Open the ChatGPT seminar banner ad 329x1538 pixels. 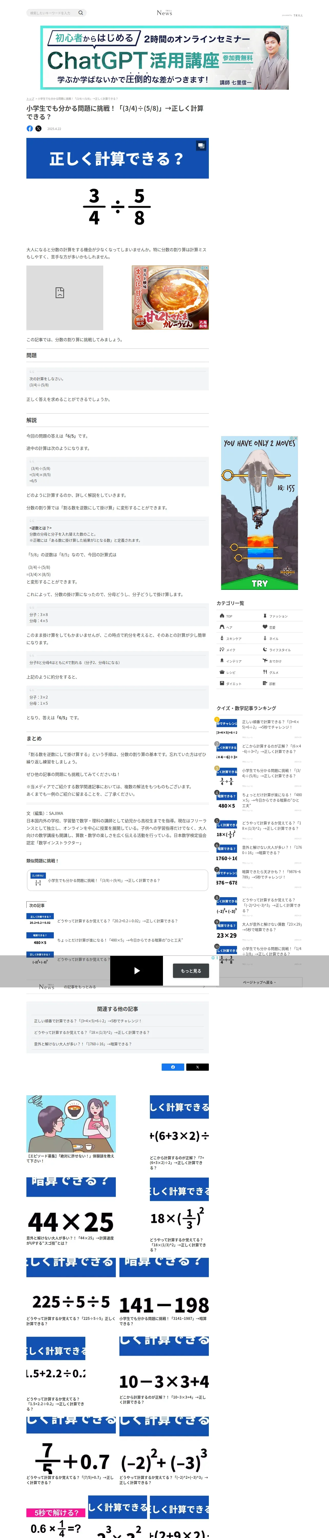(x=164, y=57)
